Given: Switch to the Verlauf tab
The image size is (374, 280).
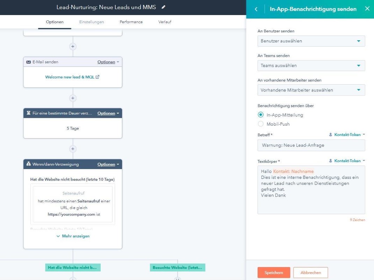Looking at the screenshot, I should click(x=165, y=22).
